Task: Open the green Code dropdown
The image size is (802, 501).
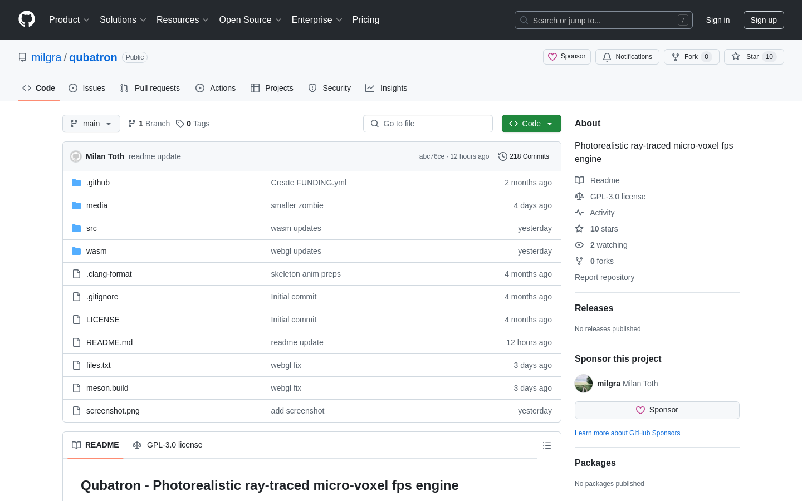Action: click(531, 124)
